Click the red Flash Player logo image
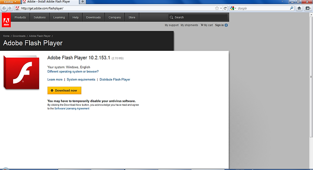The width and height of the screenshot is (313, 170). coord(21,72)
